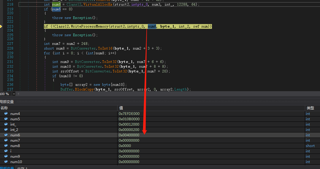Click the variable icon beside num8
The image size is (320, 169).
(x=6, y=146)
